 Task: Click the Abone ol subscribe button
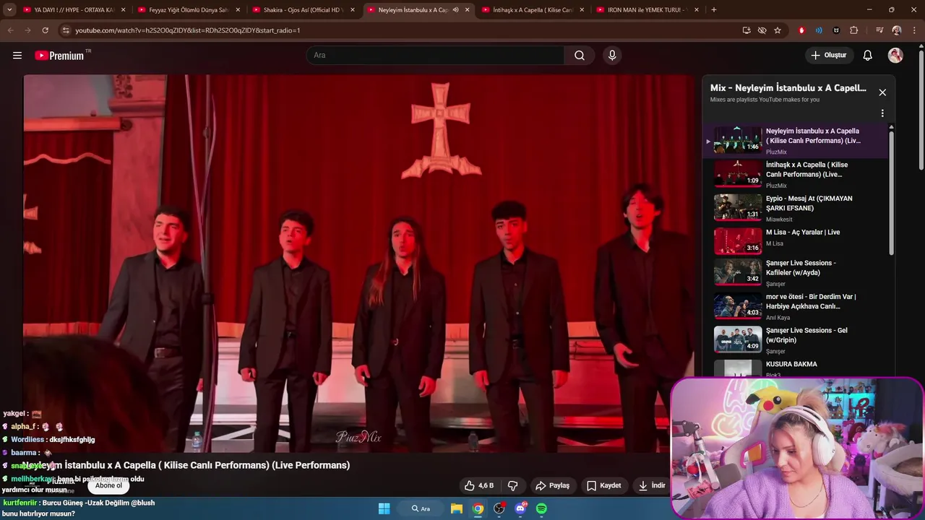108,485
